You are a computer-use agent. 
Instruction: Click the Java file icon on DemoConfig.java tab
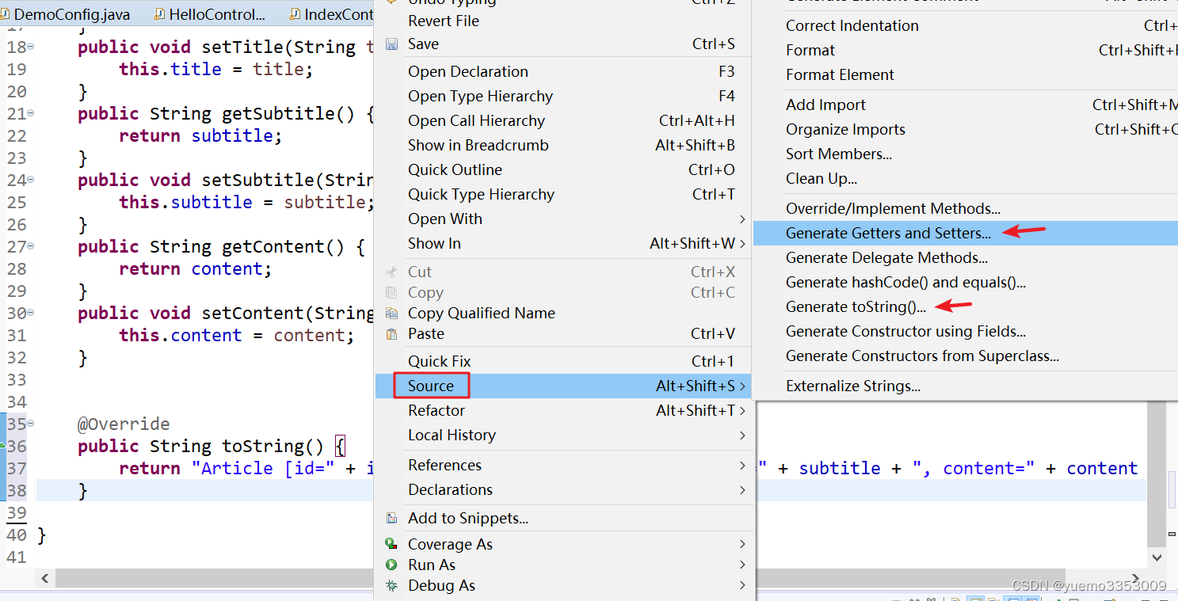click(6, 14)
